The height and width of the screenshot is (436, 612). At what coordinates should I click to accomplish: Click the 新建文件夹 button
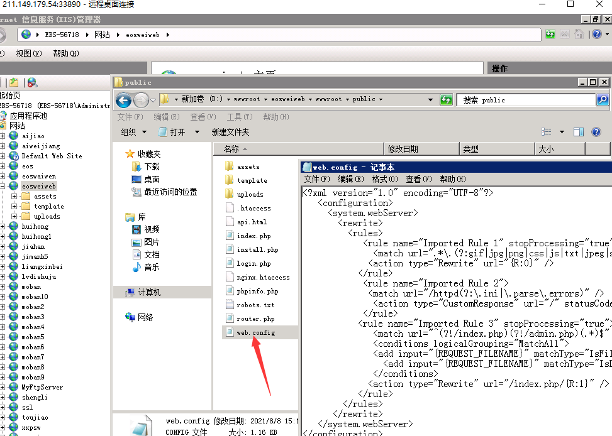(230, 132)
